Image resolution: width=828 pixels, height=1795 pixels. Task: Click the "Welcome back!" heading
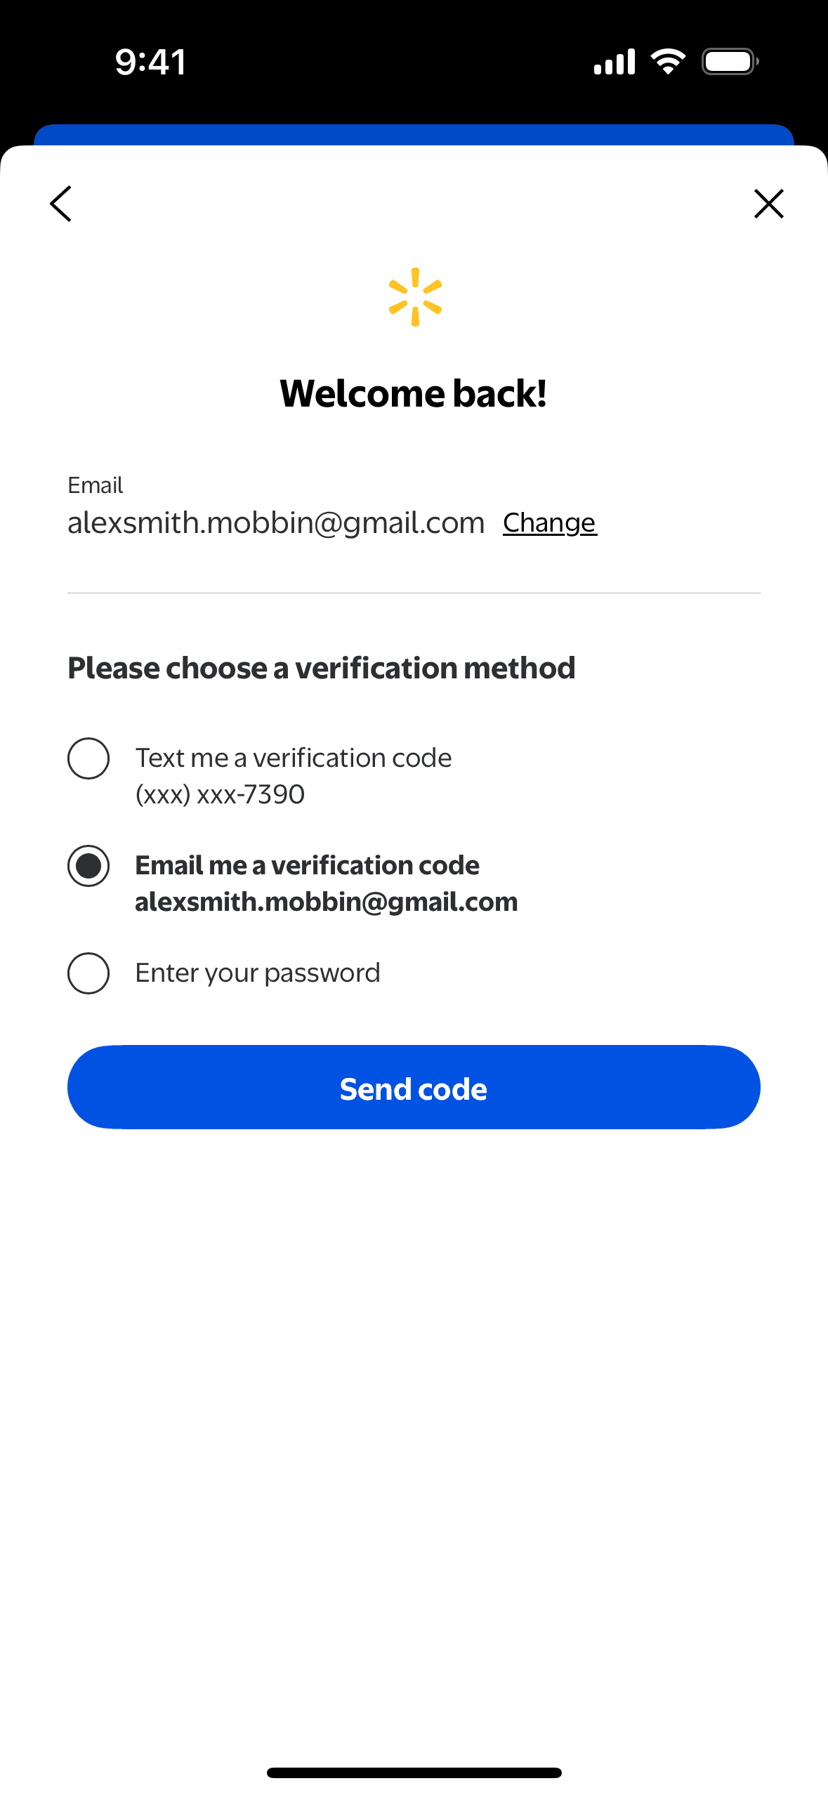(x=414, y=393)
